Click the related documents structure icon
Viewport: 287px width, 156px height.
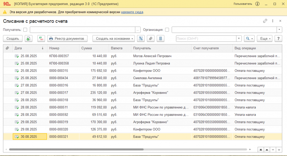click(x=141, y=38)
